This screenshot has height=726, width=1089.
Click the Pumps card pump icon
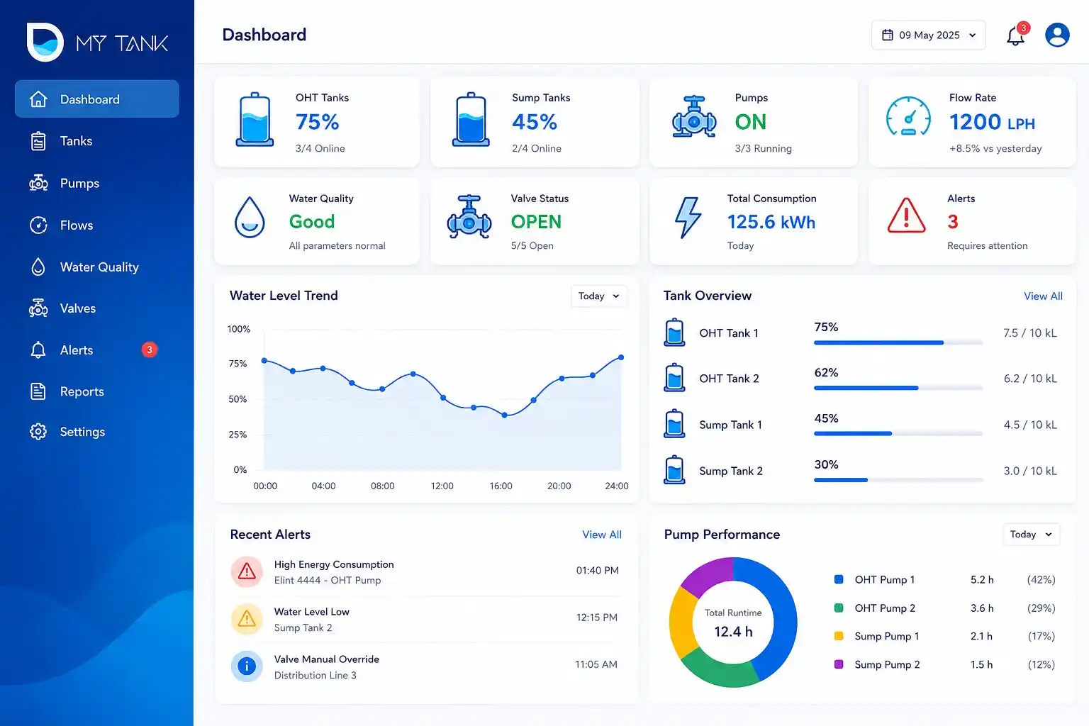tap(694, 117)
